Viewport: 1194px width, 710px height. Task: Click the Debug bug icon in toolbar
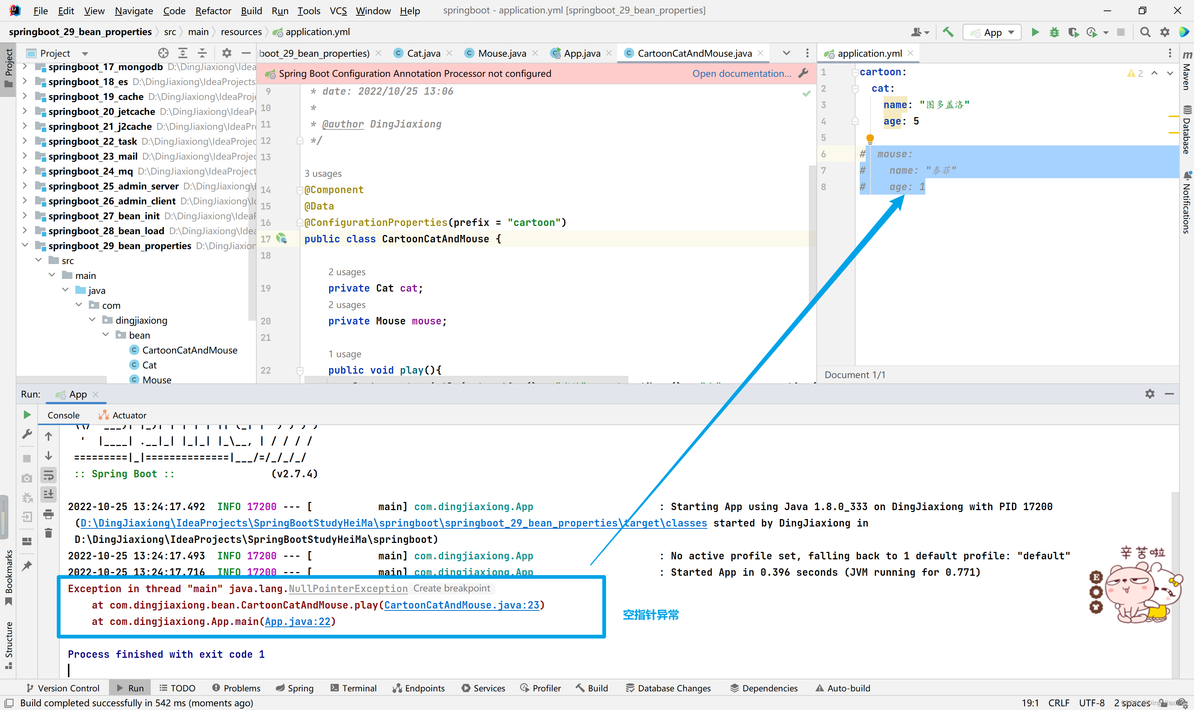click(x=1054, y=32)
